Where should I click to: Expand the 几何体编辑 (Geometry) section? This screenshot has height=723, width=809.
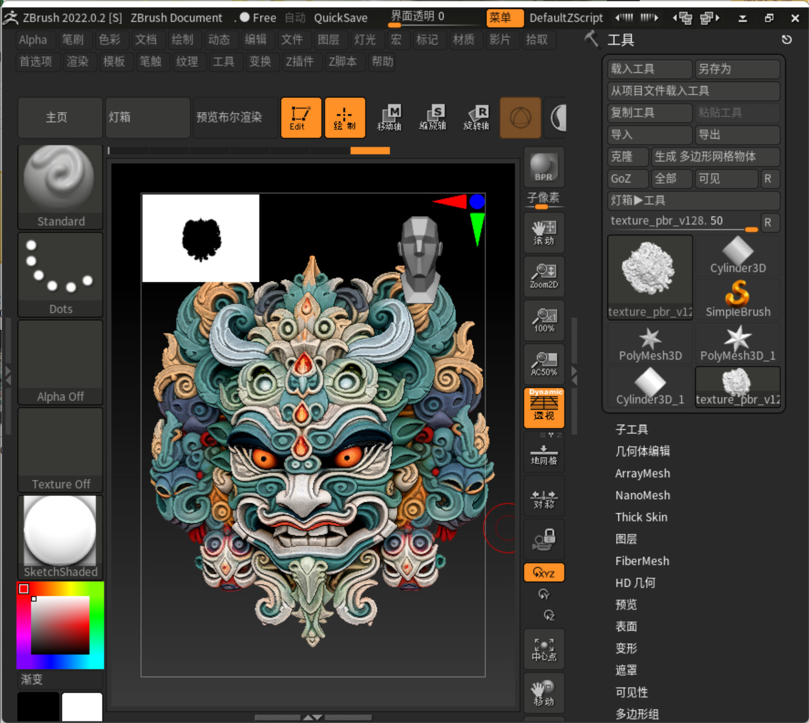(x=642, y=452)
